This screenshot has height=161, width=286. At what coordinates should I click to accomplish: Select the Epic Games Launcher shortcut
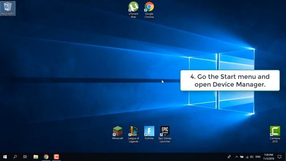pos(165,134)
